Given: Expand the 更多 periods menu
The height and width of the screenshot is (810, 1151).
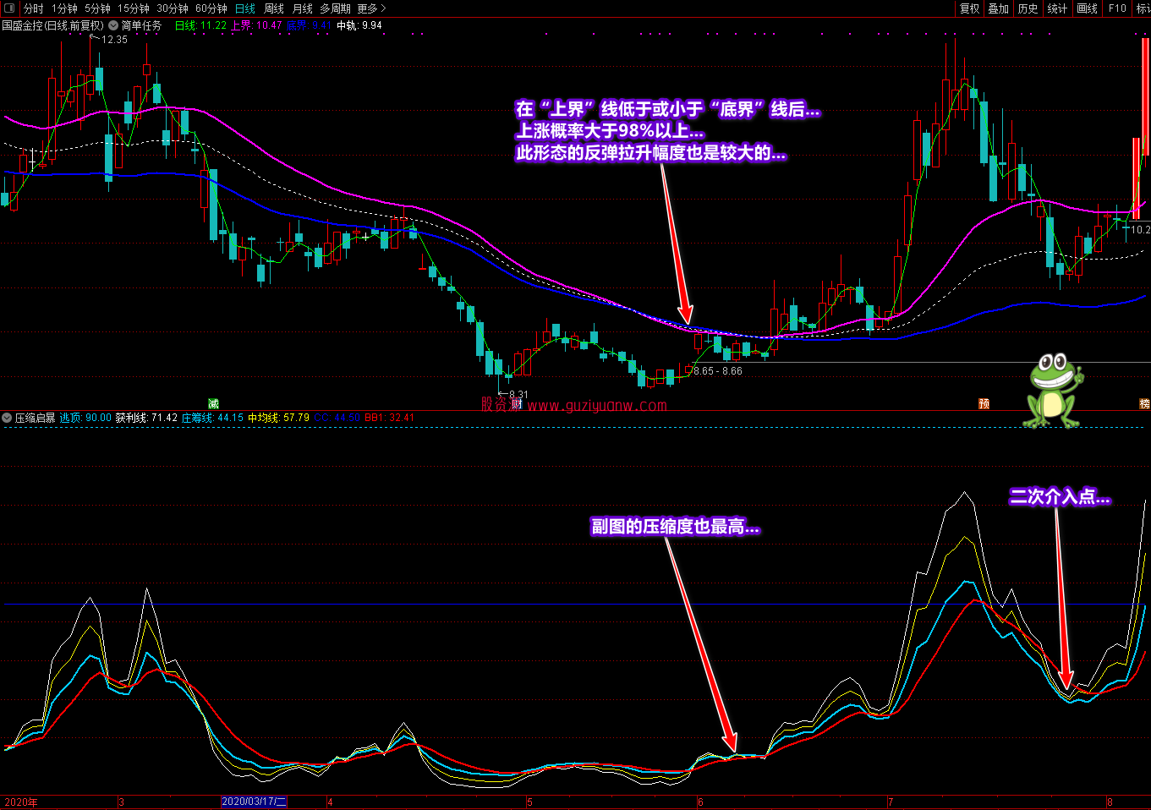Looking at the screenshot, I should [x=371, y=8].
